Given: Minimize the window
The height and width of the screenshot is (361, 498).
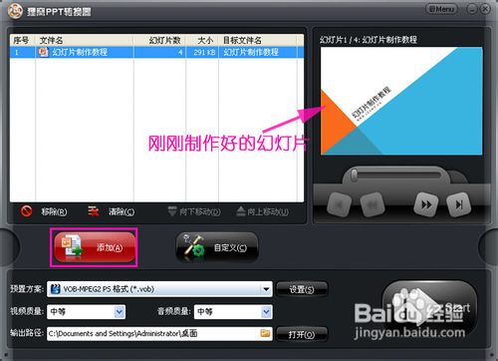Looking at the screenshot, I should point(472,9).
